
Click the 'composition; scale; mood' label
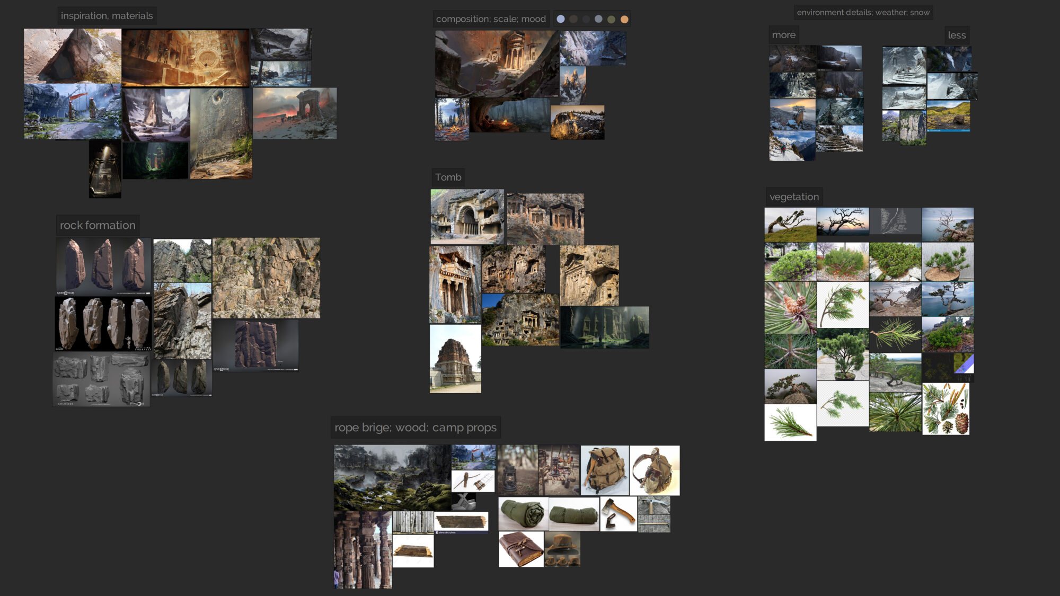tap(491, 19)
